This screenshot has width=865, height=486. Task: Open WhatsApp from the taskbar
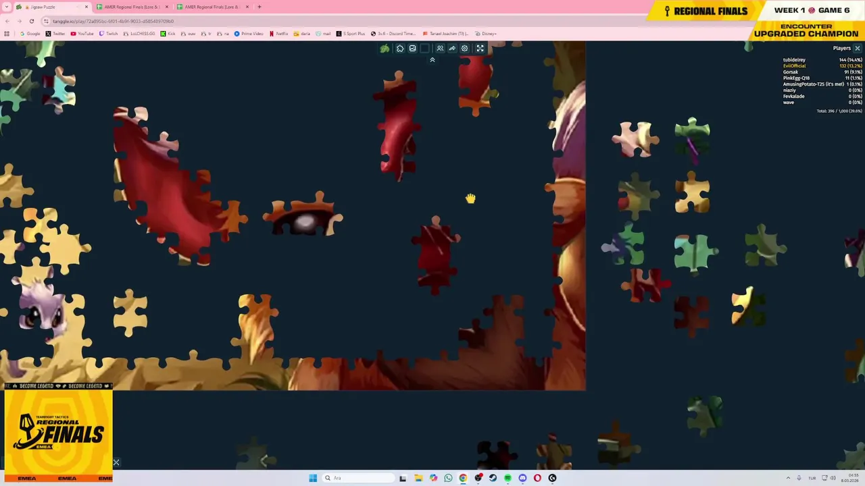click(448, 478)
